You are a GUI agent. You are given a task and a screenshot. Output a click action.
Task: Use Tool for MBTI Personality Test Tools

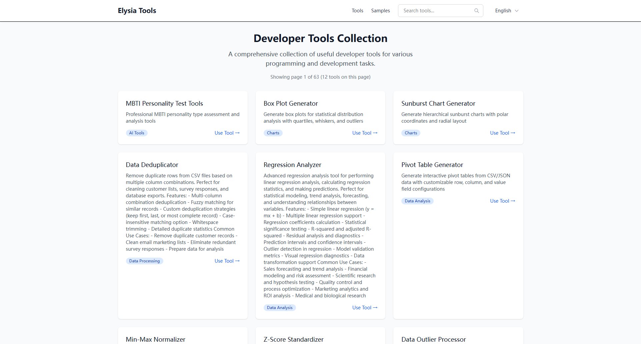click(227, 133)
